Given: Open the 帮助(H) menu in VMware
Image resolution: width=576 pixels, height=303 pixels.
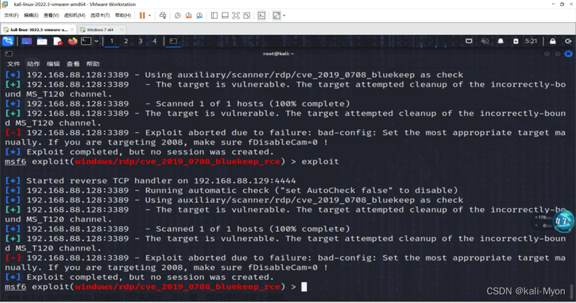Looking at the screenshot, I should pyautogui.click(x=123, y=15).
